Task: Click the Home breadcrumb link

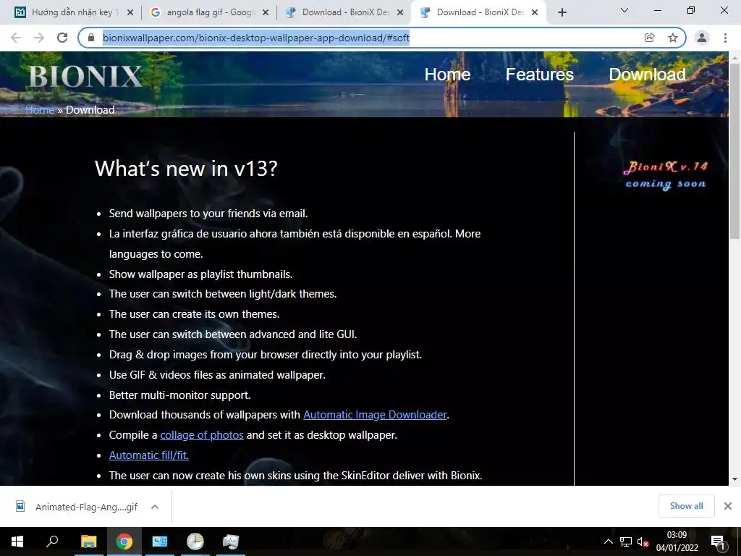Action: [x=40, y=110]
